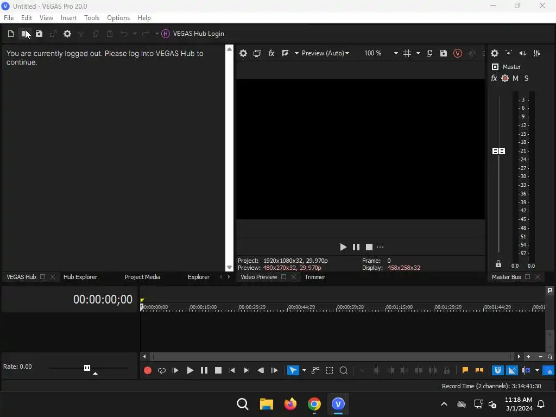Screen dimensions: 556x417
Task: Click the timecode display 00:00:00;00
Action: pos(103,300)
